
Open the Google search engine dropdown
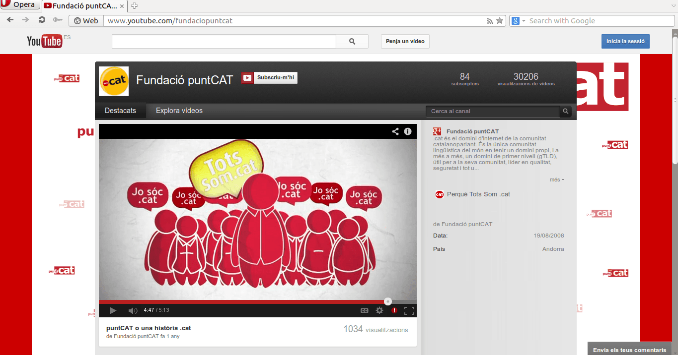[519, 21]
